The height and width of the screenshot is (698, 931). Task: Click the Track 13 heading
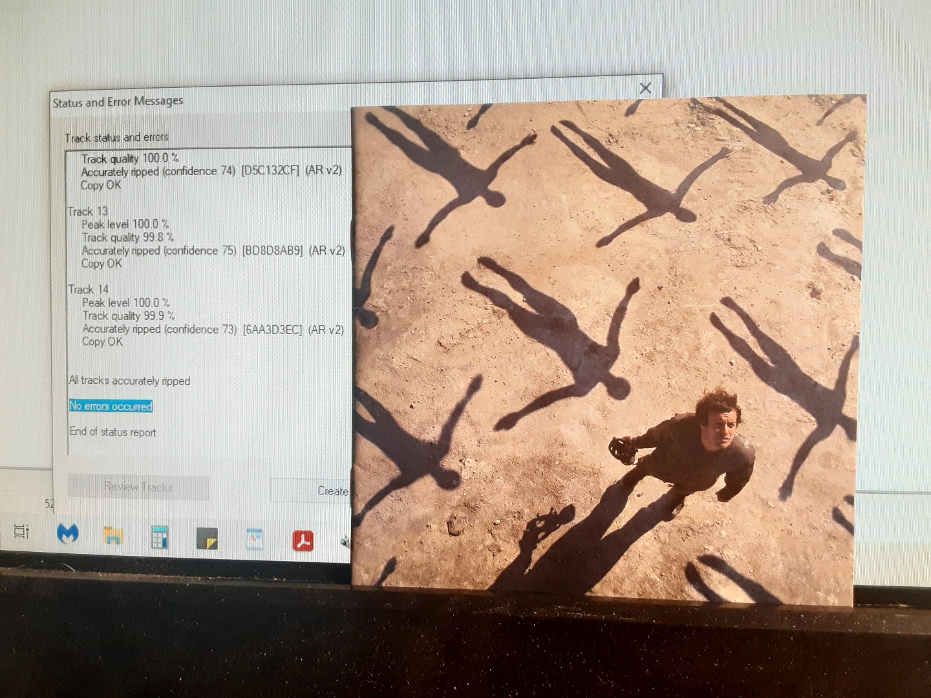88,211
